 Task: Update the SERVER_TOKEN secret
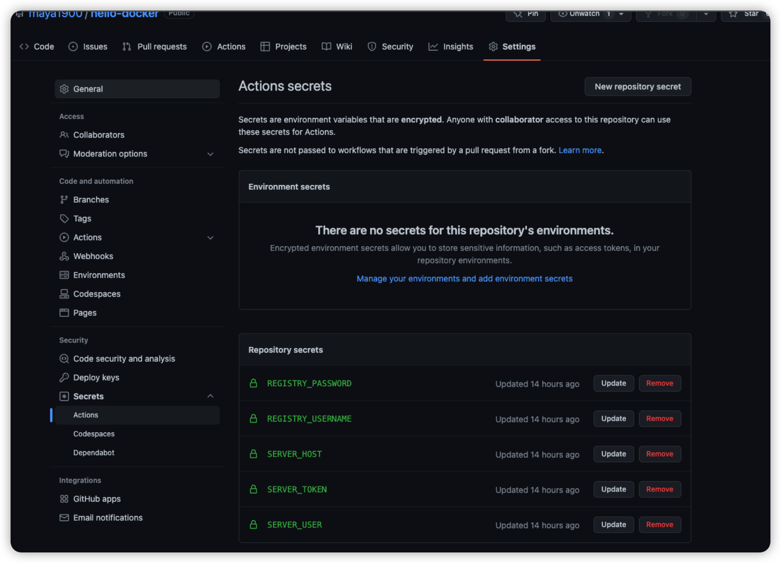(613, 489)
